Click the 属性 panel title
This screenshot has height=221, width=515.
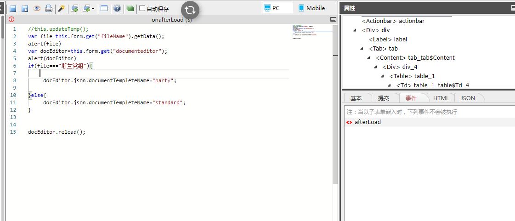pyautogui.click(x=350, y=8)
